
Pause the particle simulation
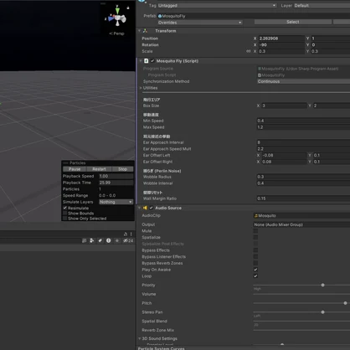point(75,169)
